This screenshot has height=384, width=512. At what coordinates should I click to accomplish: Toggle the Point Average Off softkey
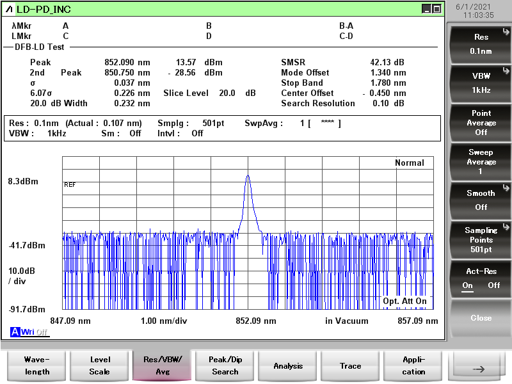tap(481, 122)
